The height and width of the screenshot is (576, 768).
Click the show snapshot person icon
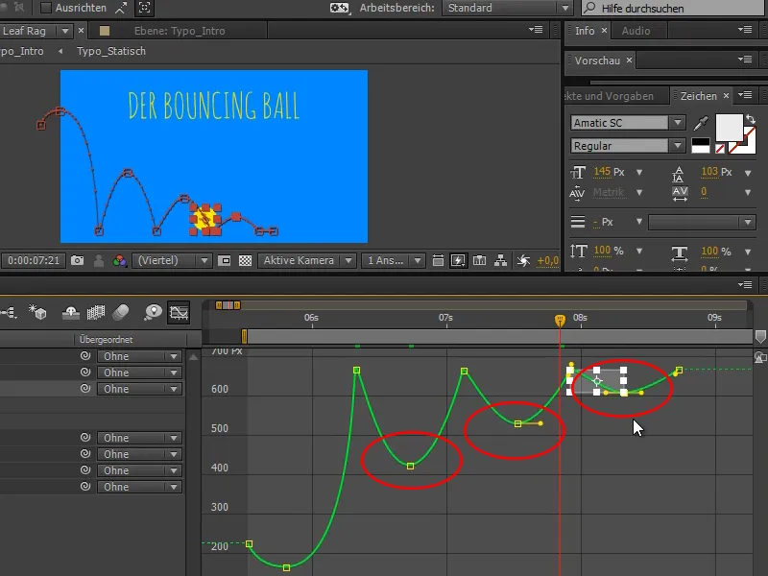pyautogui.click(x=99, y=260)
